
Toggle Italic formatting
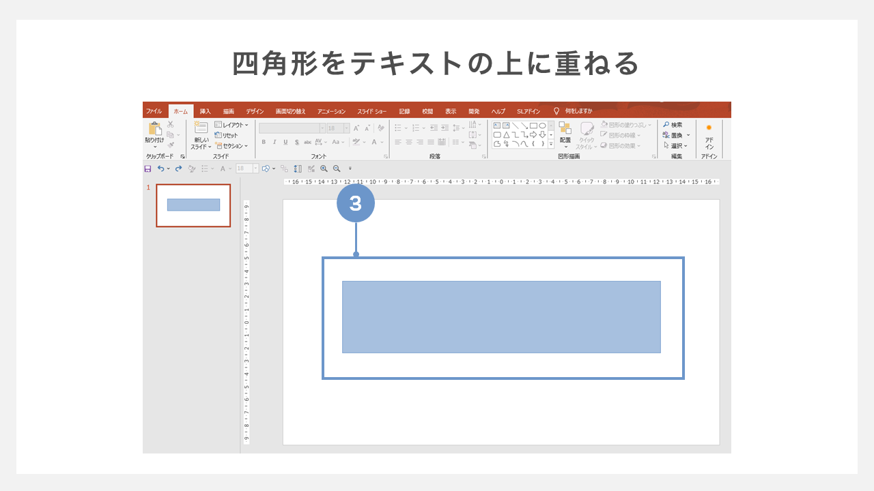(x=274, y=142)
